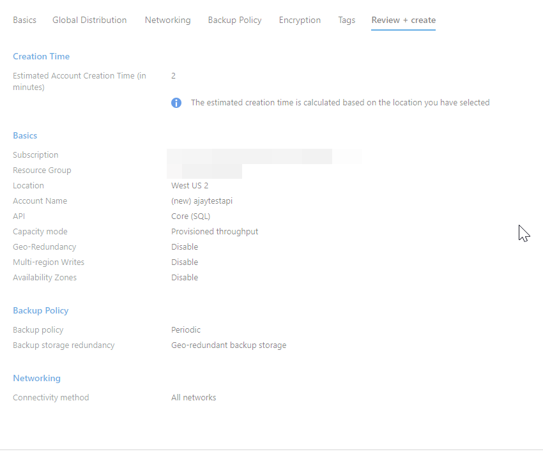Click the Creation Time section heading

point(42,56)
